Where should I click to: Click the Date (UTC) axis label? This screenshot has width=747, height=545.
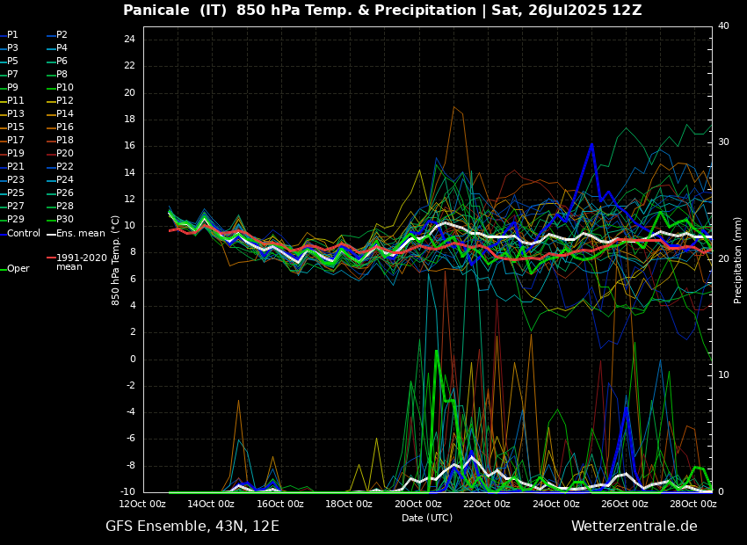click(x=427, y=519)
